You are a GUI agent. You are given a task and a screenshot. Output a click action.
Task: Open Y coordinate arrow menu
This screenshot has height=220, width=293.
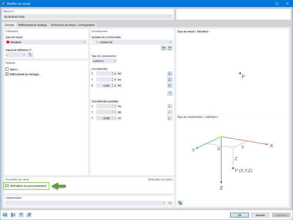[x=115, y=80]
